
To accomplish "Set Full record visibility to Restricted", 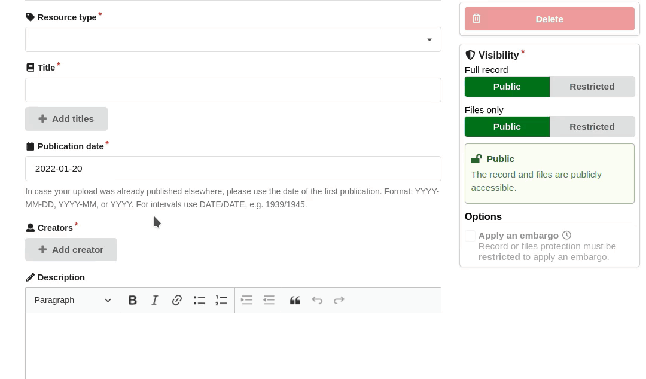I will coord(592,87).
